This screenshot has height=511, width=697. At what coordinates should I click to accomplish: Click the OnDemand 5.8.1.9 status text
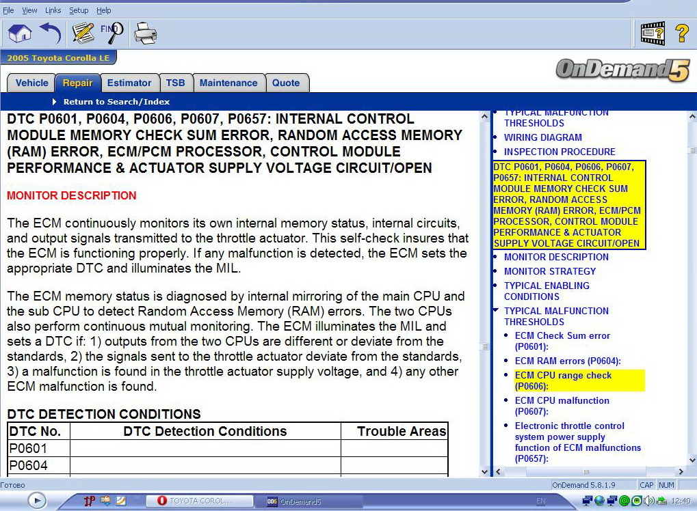(583, 485)
